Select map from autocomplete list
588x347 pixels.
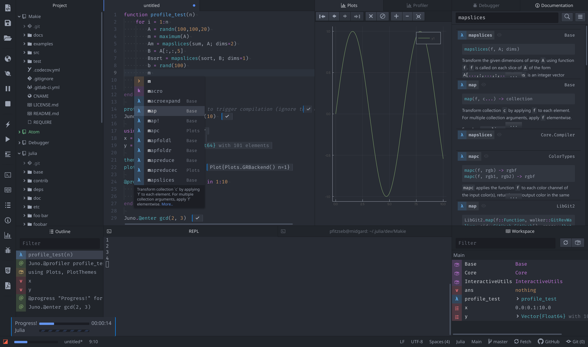coord(152,111)
